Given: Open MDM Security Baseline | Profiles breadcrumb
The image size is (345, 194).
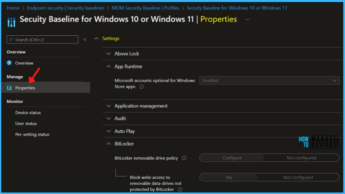Looking at the screenshot, I should (x=146, y=8).
